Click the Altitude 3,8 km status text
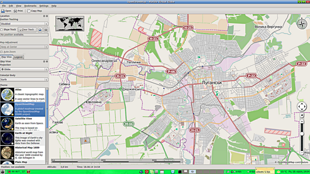 point(57,167)
